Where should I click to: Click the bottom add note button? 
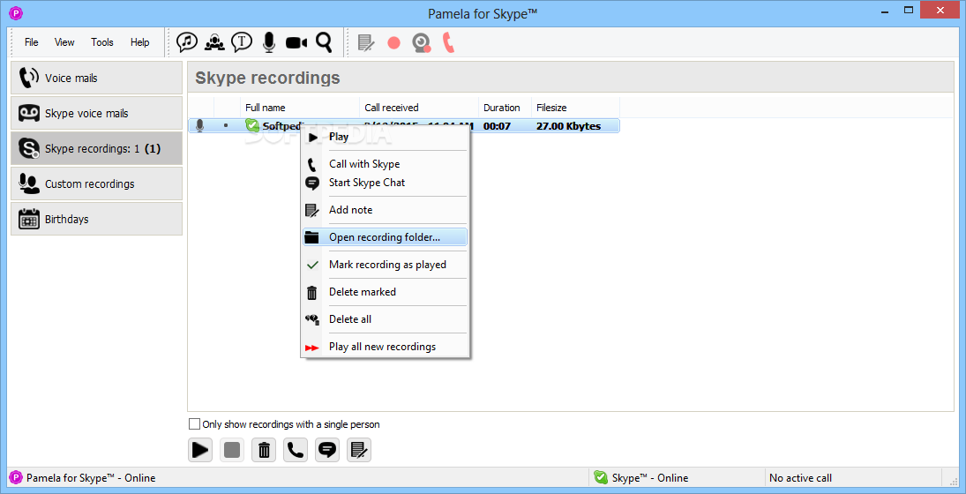pos(359,450)
